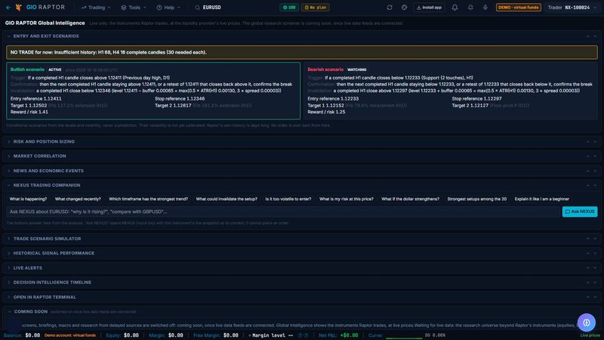Click the up arrow on Open in Raptor Terminal row
The height and width of the screenshot is (340, 604).
[x=588, y=297]
